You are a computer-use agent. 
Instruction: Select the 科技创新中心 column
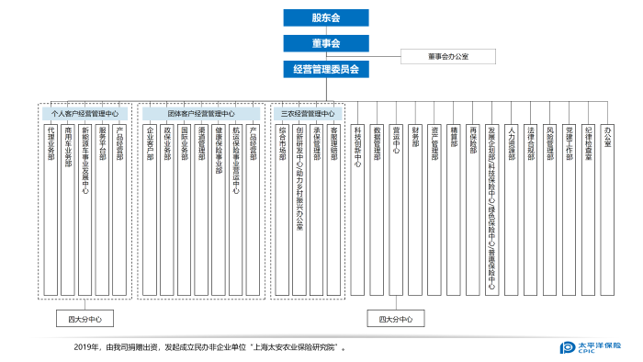(357, 209)
